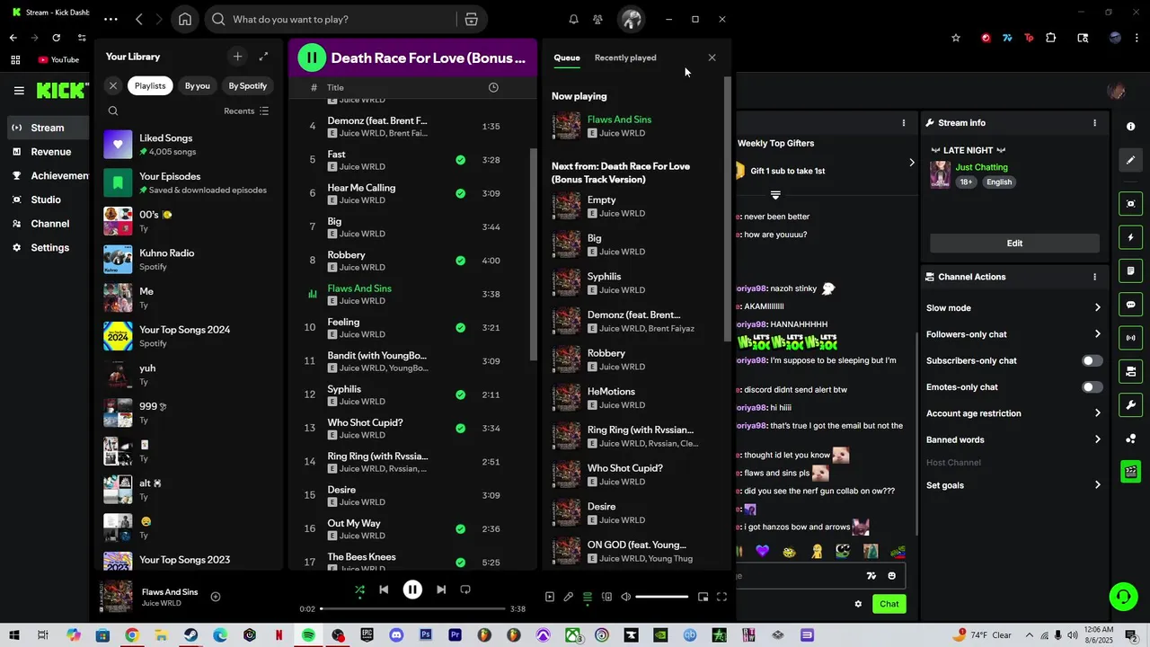
Task: Open Connect to a device icon
Action: tap(606, 597)
